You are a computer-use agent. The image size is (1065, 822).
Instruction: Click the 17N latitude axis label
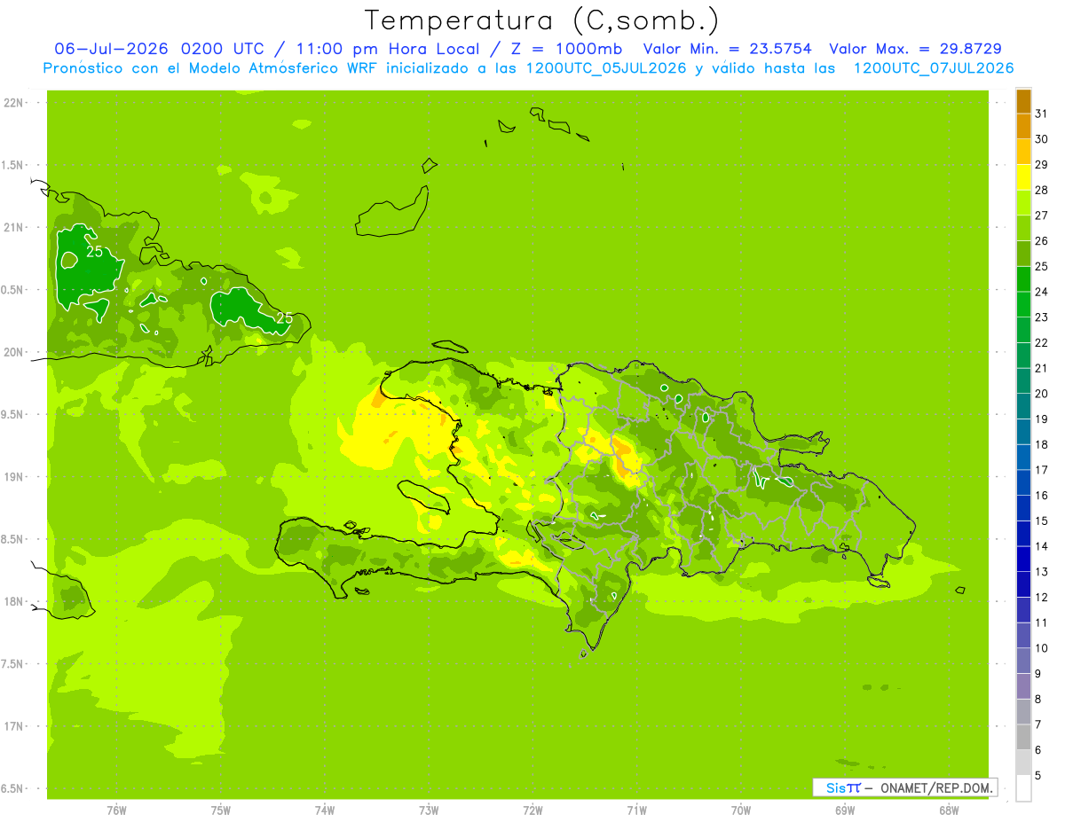click(12, 726)
